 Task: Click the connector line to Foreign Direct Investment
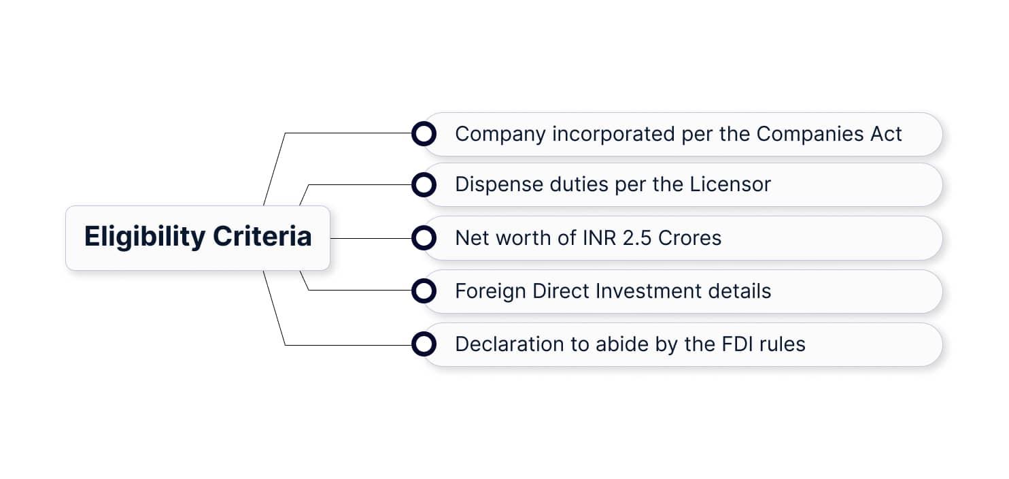point(360,291)
